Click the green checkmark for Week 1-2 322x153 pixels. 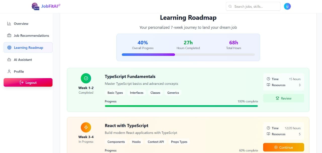point(86,78)
